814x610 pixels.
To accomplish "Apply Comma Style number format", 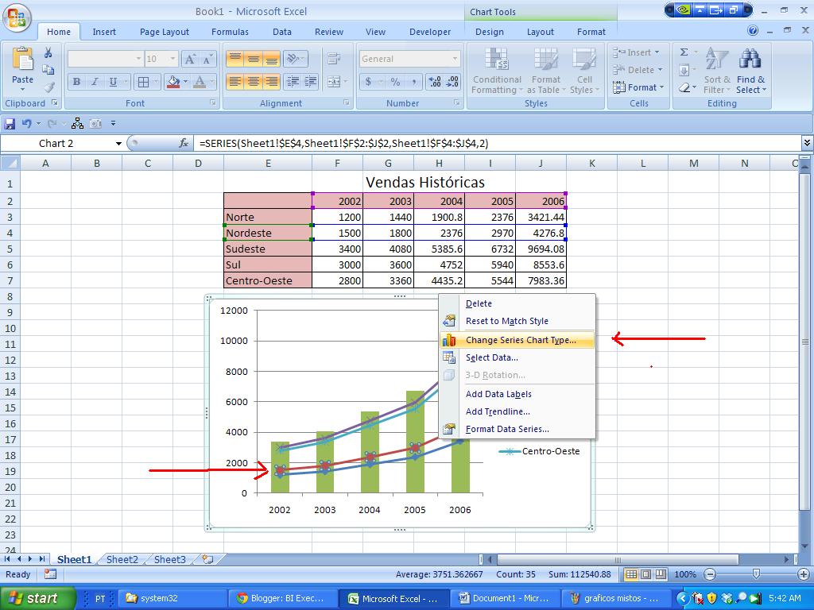I will coord(413,82).
